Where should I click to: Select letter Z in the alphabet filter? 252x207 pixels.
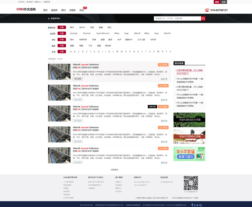[170, 52]
